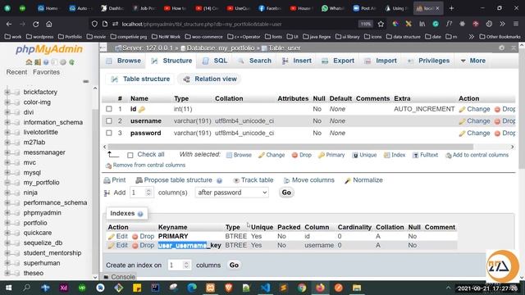The width and height of the screenshot is (525, 295).
Task: Click Propose table structure link
Action: 178,180
